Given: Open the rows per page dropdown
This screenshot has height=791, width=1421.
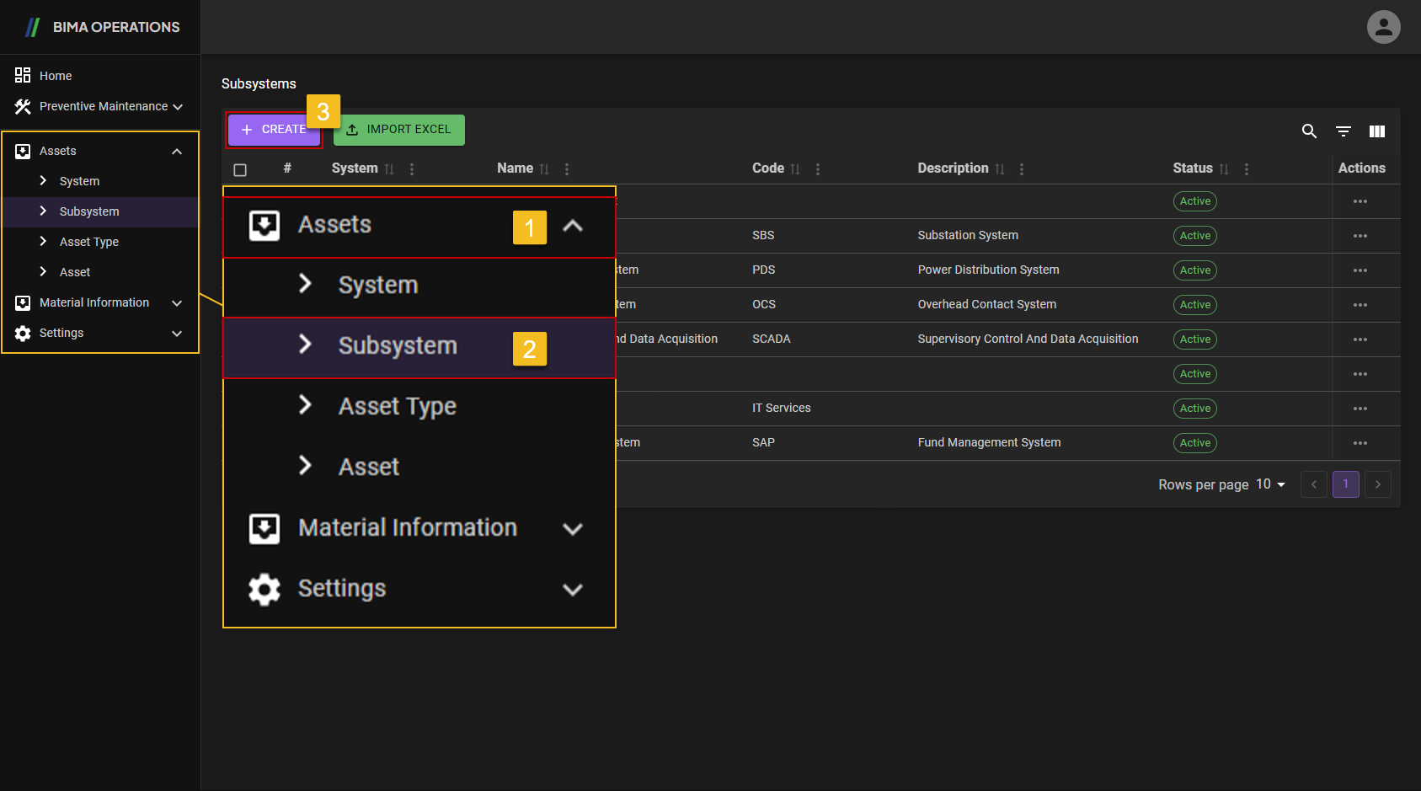Looking at the screenshot, I should 1270,484.
